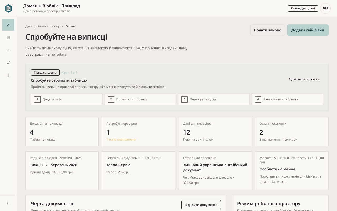Open the "Змішаний українсько-англійський документ" card
The height and width of the screenshot is (211, 337).
pos(215,171)
